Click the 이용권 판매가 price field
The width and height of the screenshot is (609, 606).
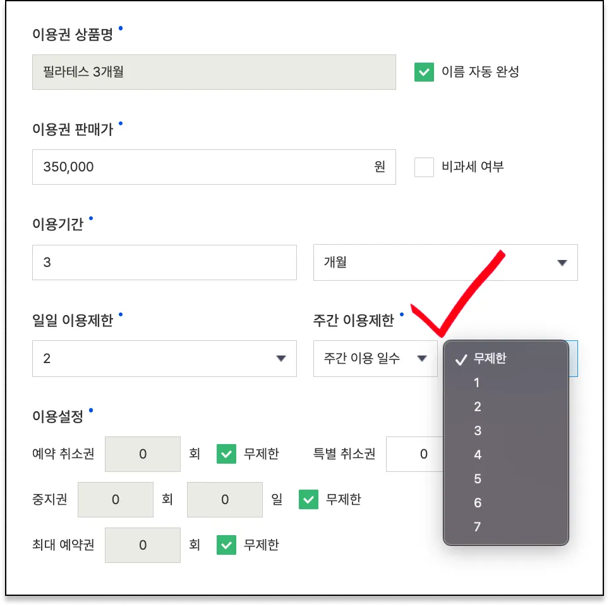[x=202, y=167]
